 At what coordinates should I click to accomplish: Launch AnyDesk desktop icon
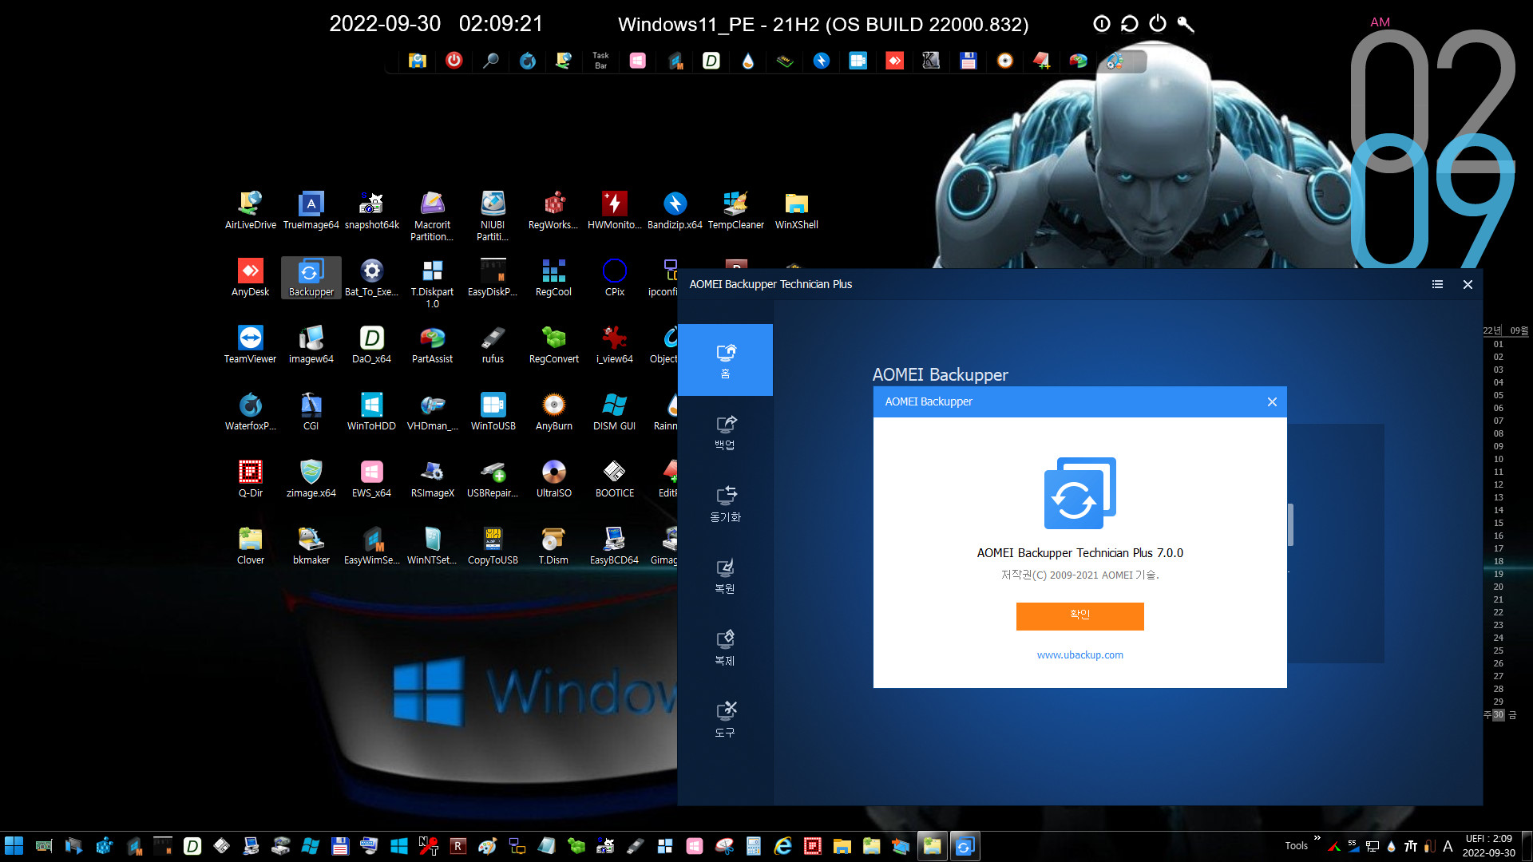tap(251, 278)
